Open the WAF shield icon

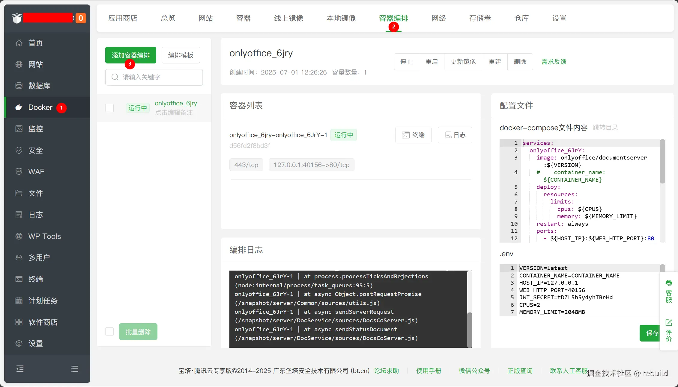(19, 172)
